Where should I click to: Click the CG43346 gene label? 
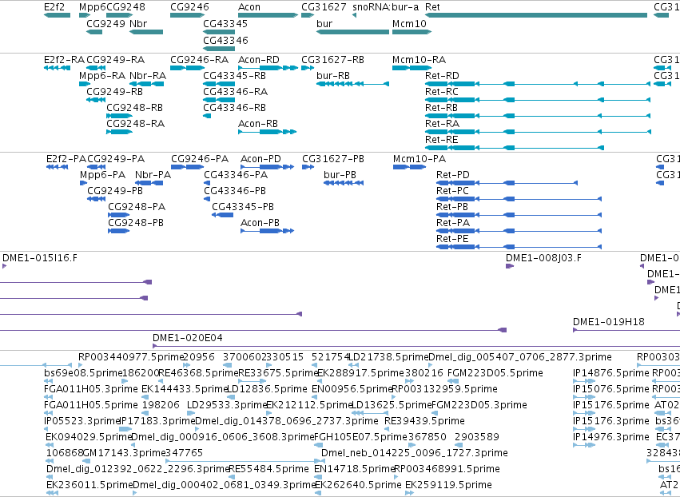click(225, 40)
